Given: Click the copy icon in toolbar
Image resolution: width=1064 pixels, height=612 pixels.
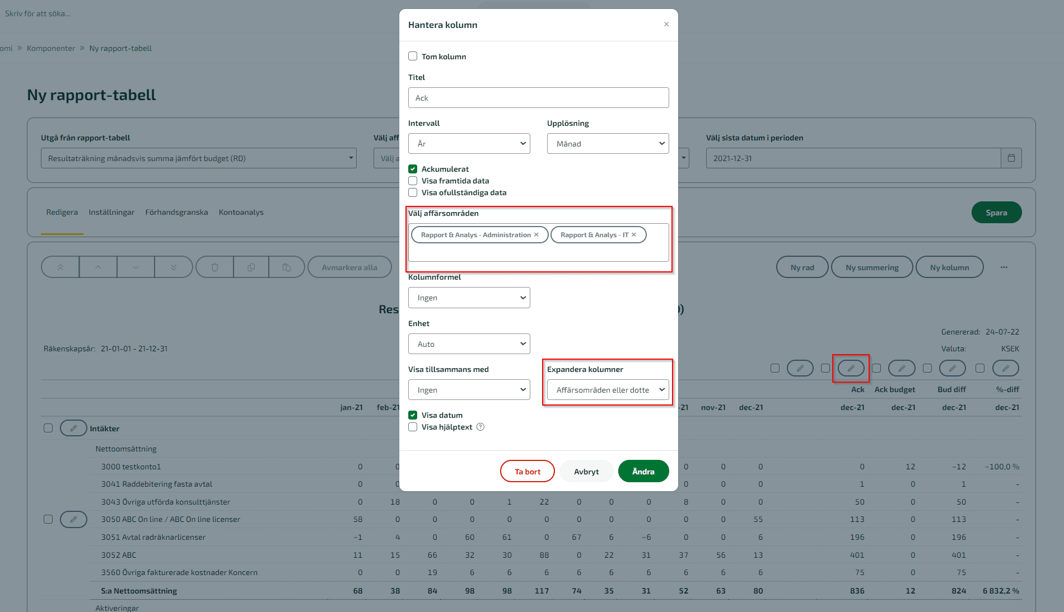Looking at the screenshot, I should click(251, 267).
